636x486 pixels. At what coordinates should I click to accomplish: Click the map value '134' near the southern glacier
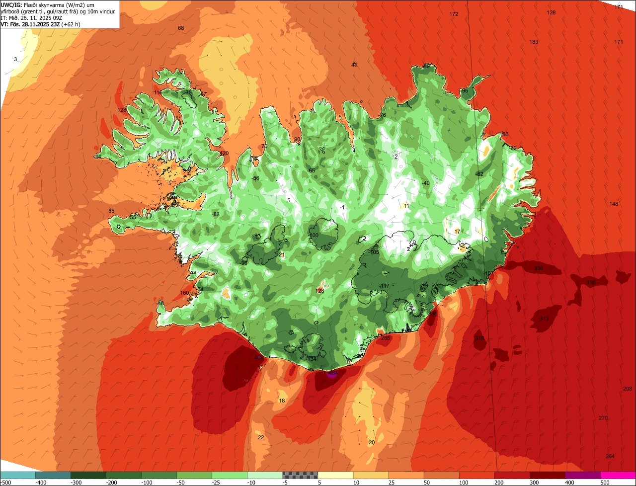click(312, 358)
